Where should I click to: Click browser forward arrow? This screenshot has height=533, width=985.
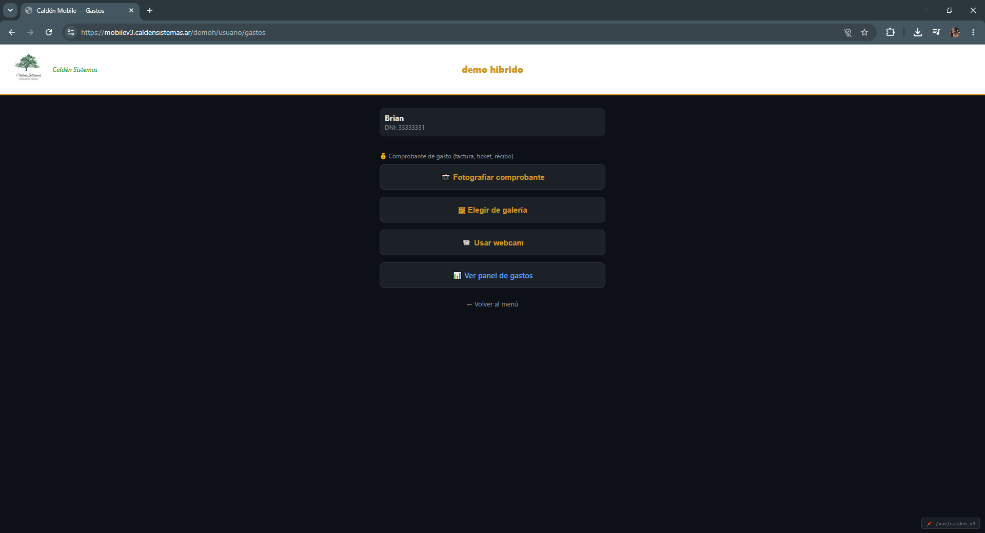click(30, 32)
